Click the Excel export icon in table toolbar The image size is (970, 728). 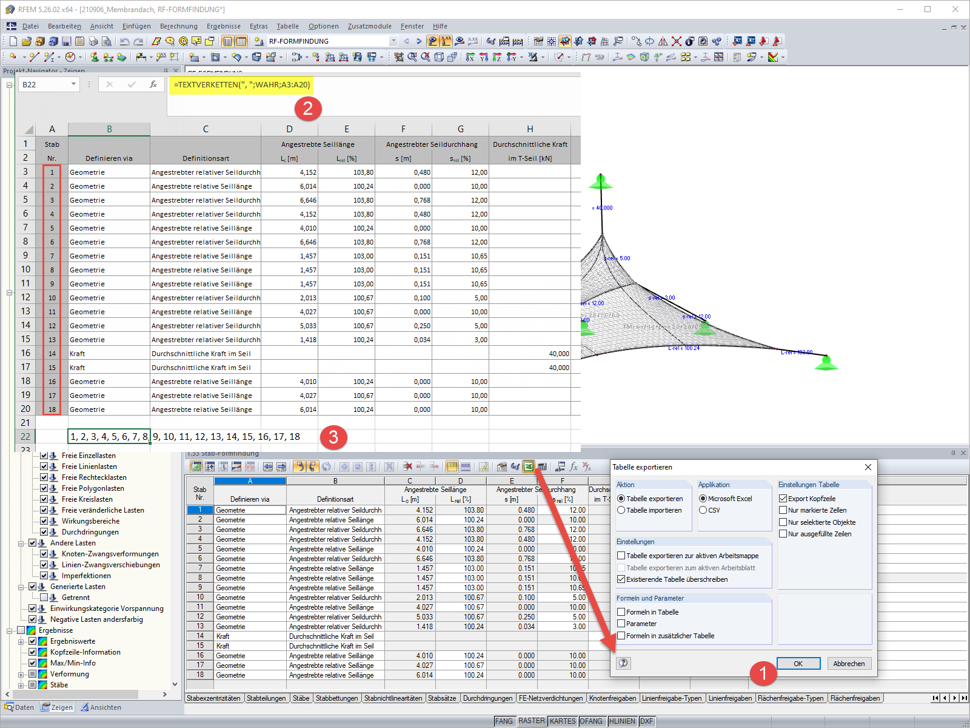click(x=529, y=467)
